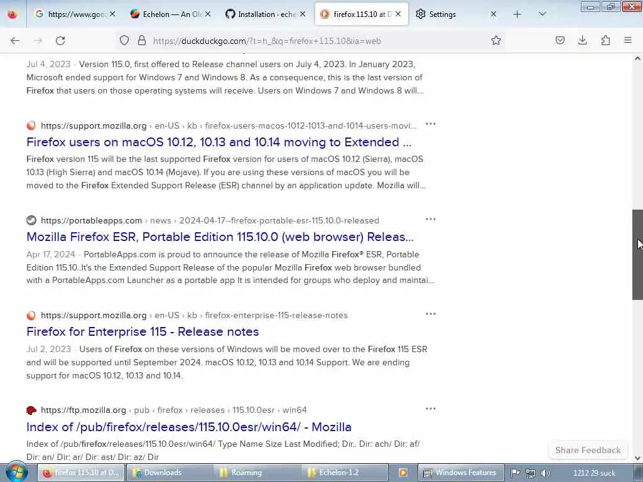Screen dimensions: 643x482
Task: Click the scrollbar up arrow
Action: point(637,58)
